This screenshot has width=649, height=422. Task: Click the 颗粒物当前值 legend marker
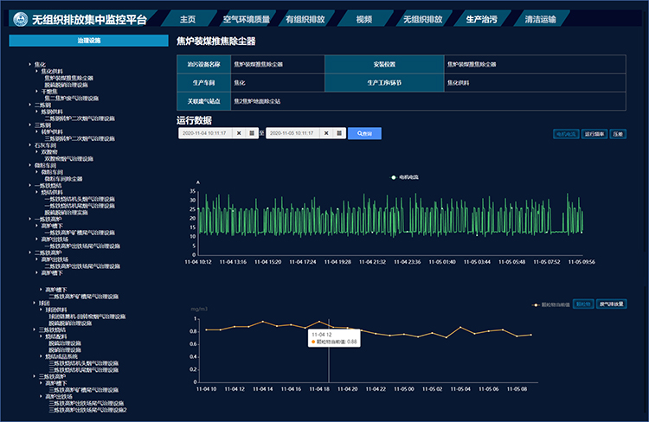537,304
